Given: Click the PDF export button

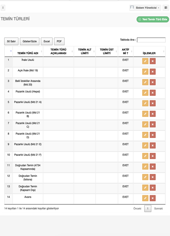Looking at the screenshot, I should pyautogui.click(x=59, y=41).
